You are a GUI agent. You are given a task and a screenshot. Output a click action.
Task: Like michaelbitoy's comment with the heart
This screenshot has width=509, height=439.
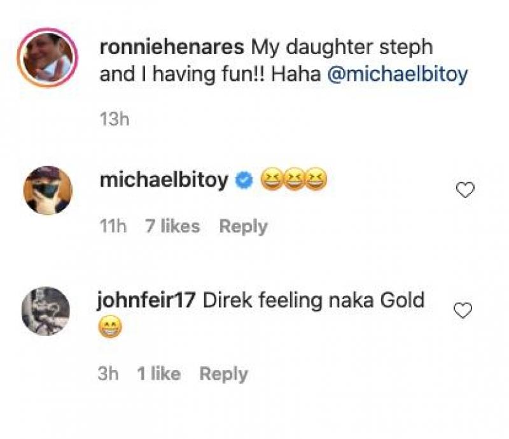pyautogui.click(x=466, y=190)
